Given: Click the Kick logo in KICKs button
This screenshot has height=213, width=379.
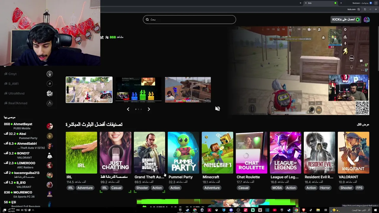Looking at the screenshot, I should [x=358, y=20].
